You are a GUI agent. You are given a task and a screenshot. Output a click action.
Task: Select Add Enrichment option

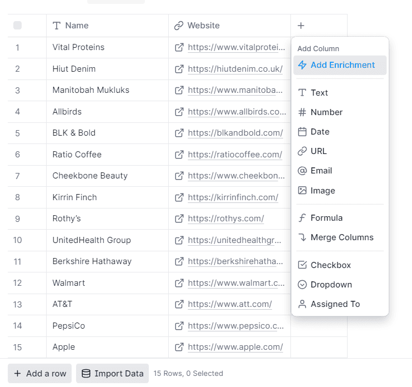[x=342, y=65]
